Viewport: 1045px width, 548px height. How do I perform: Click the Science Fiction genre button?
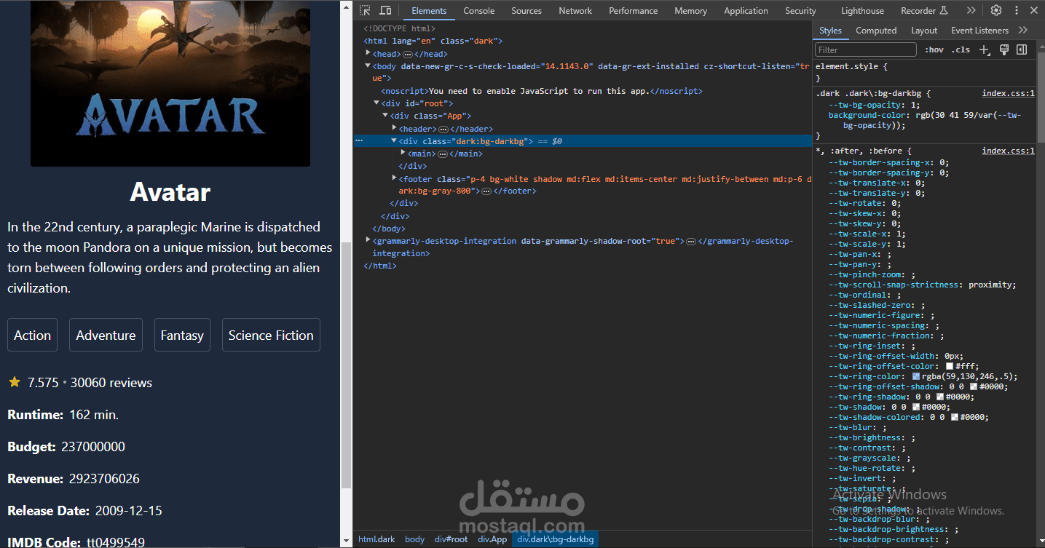271,335
